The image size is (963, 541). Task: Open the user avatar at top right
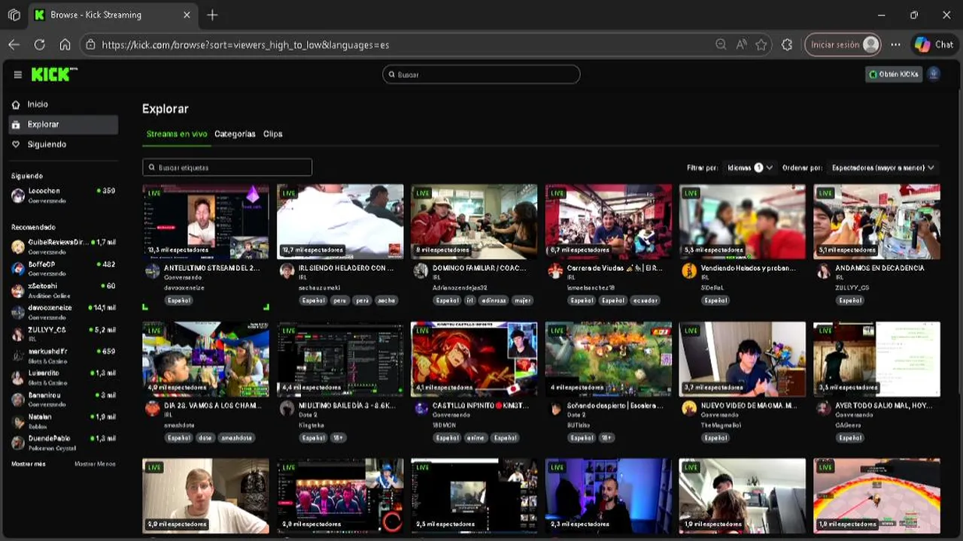934,74
